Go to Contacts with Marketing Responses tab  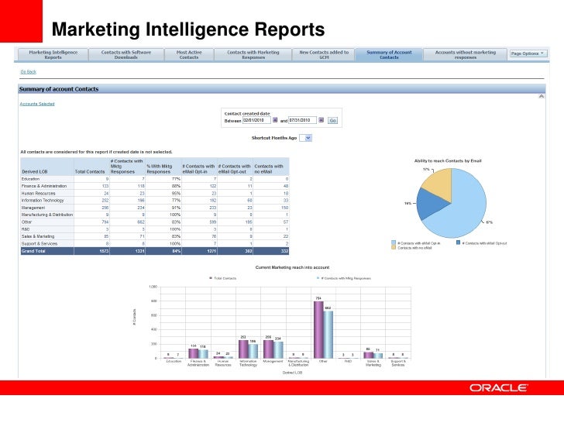(x=253, y=55)
